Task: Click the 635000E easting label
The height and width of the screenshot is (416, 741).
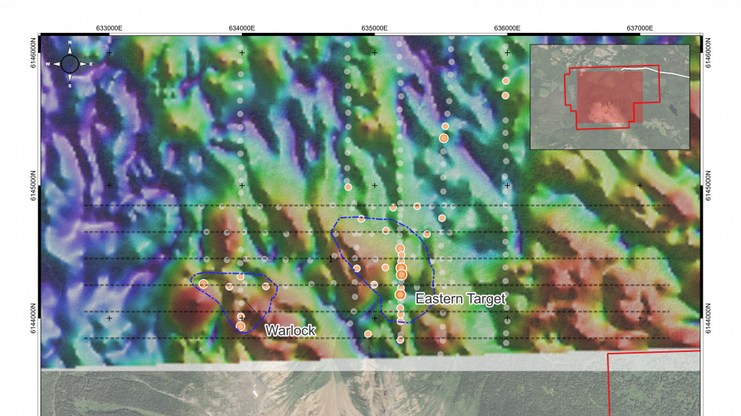Action: pyautogui.click(x=374, y=28)
